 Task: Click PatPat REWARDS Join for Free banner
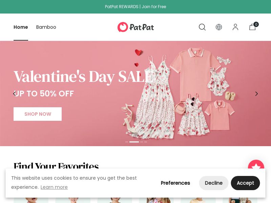point(135,7)
